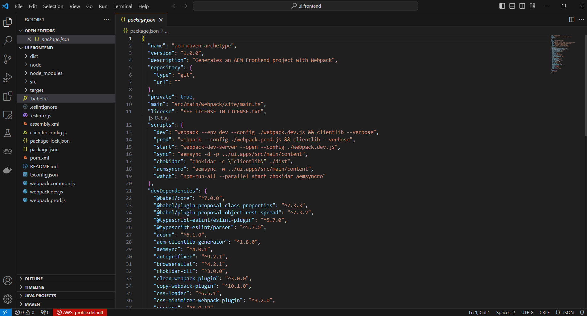This screenshot has height=316, width=587.
Task: Open the Testing flask view
Action: (x=7, y=133)
